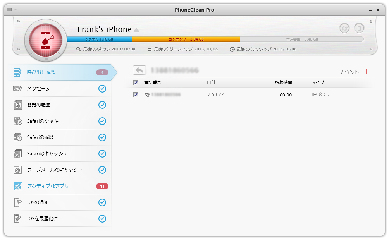Click checkmark next to Safariのキャッシュ
Screen dimensions: 389x240
[102, 154]
